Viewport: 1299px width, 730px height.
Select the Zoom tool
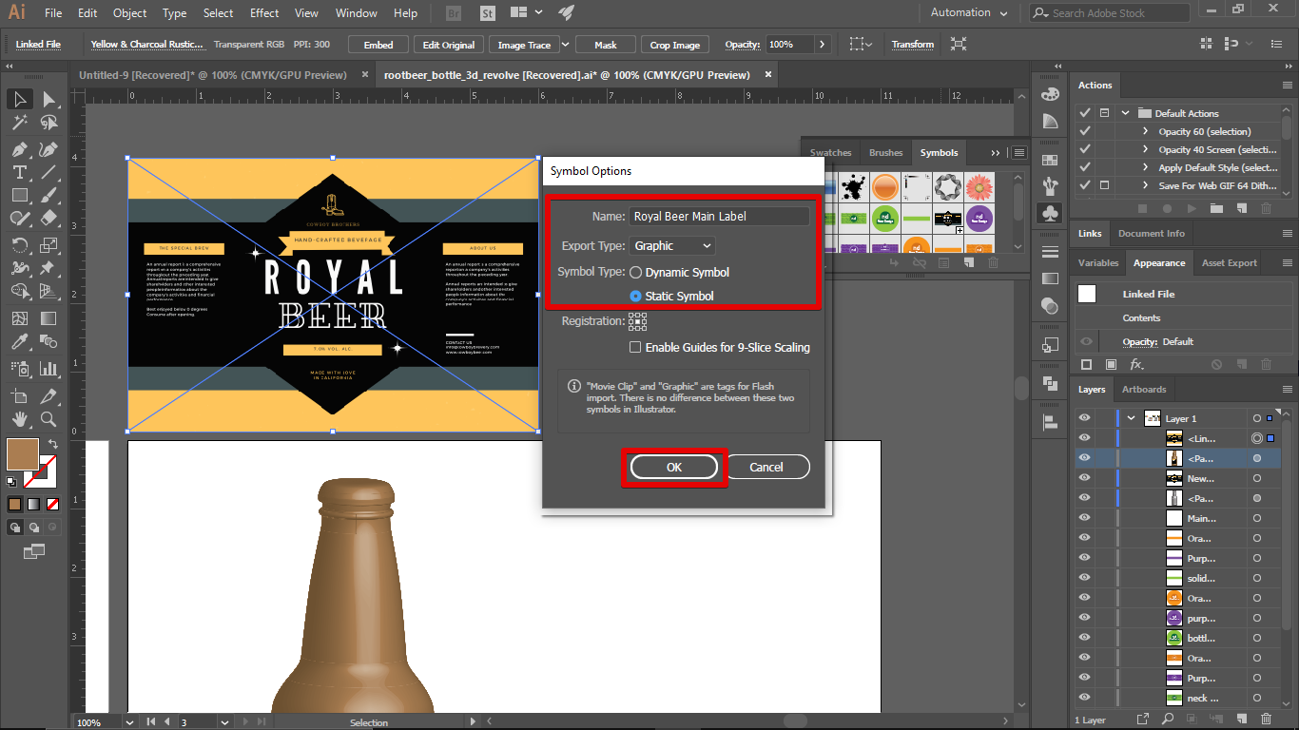point(48,419)
